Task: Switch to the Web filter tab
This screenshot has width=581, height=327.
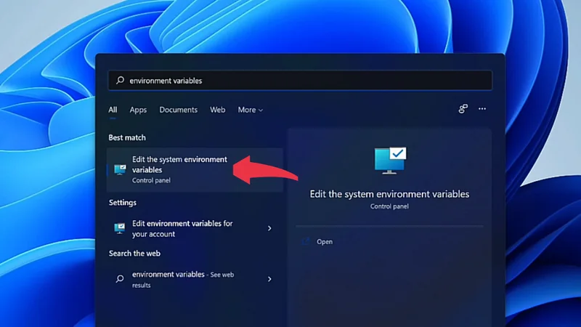Action: [x=217, y=110]
